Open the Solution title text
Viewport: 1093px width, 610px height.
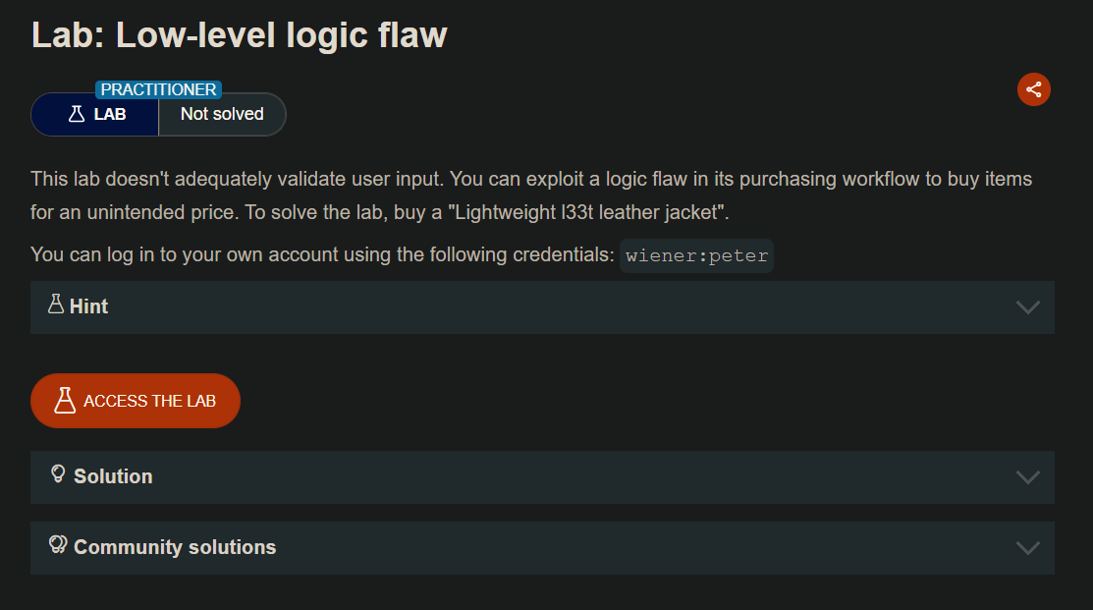113,476
